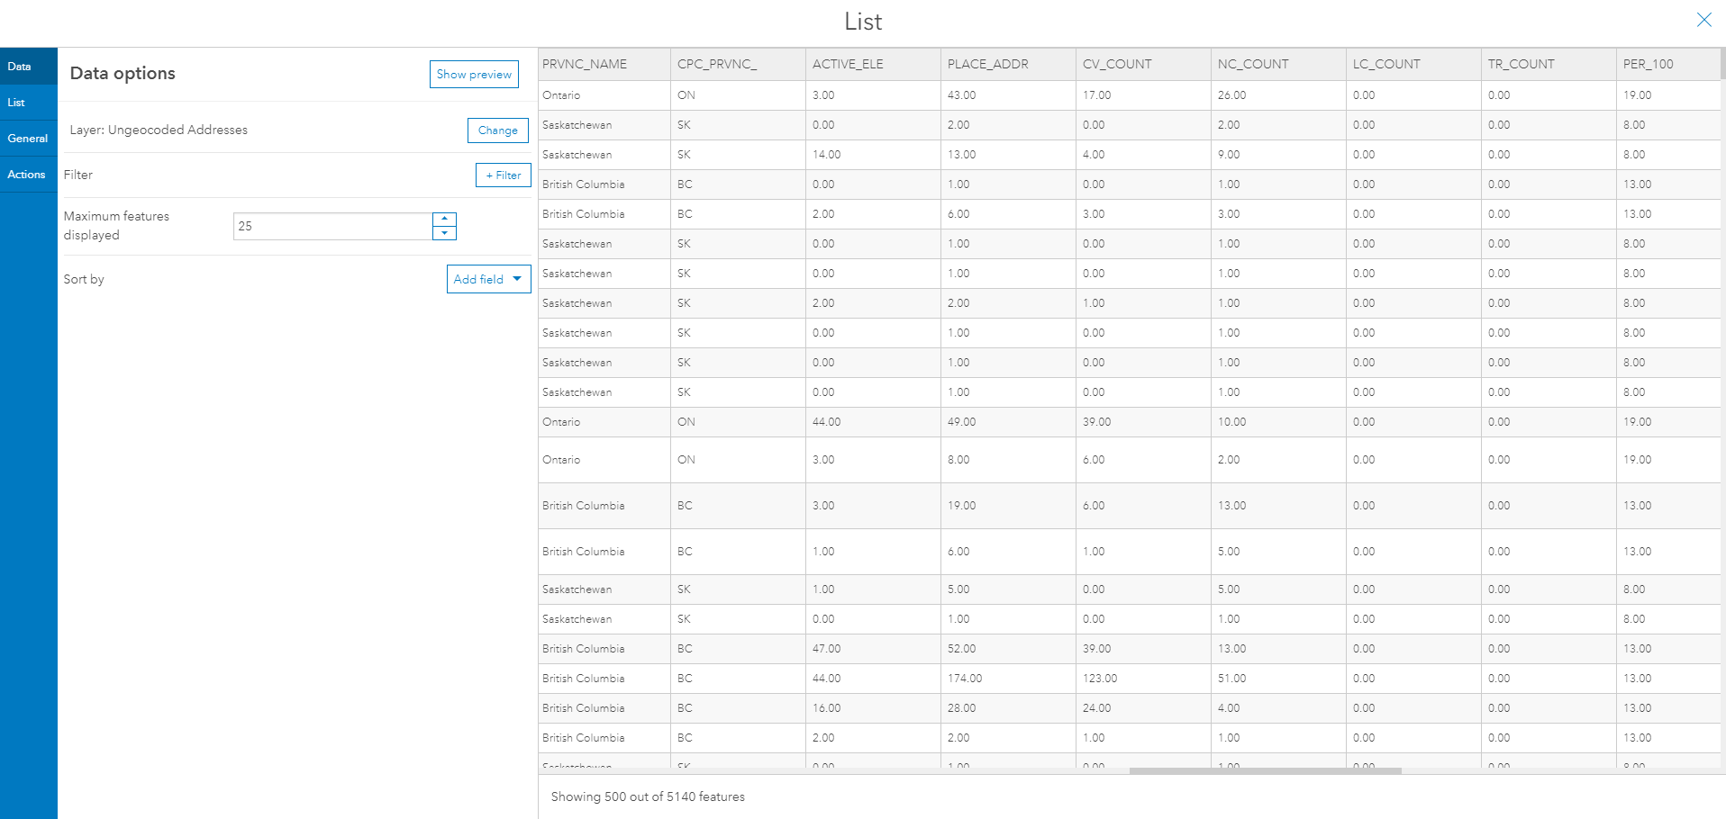The image size is (1726, 819).
Task: Click the maximum features displayed input field
Action: pyautogui.click(x=332, y=226)
